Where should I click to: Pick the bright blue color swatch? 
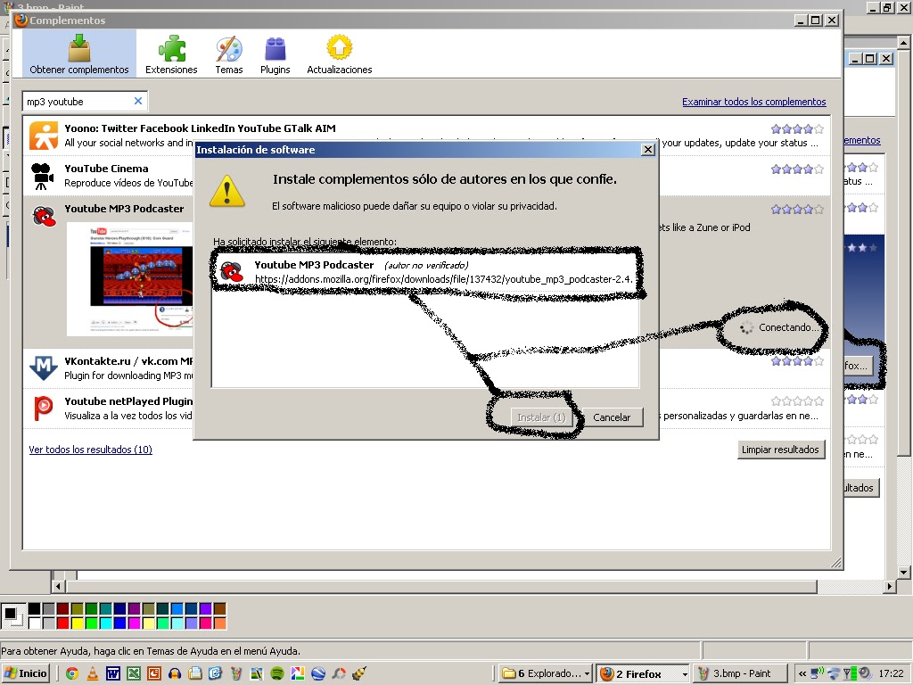tap(120, 623)
